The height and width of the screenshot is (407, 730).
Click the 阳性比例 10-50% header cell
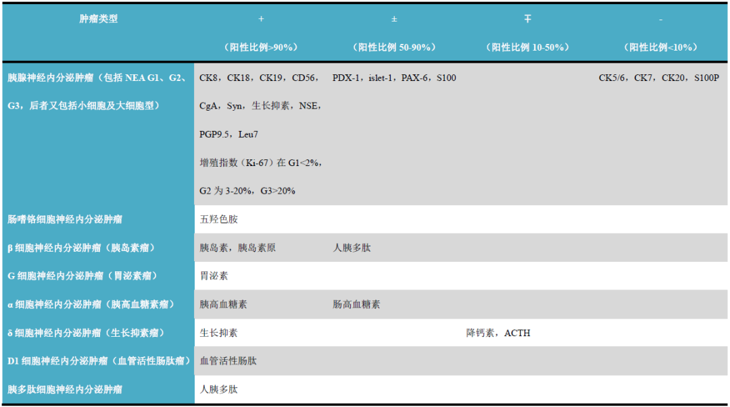coord(527,47)
